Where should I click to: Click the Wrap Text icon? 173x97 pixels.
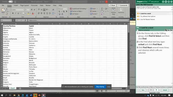coord(53,10)
